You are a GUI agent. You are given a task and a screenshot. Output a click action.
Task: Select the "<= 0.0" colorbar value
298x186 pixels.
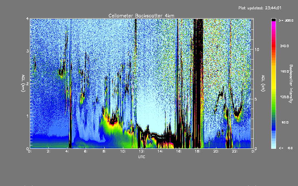286,148
